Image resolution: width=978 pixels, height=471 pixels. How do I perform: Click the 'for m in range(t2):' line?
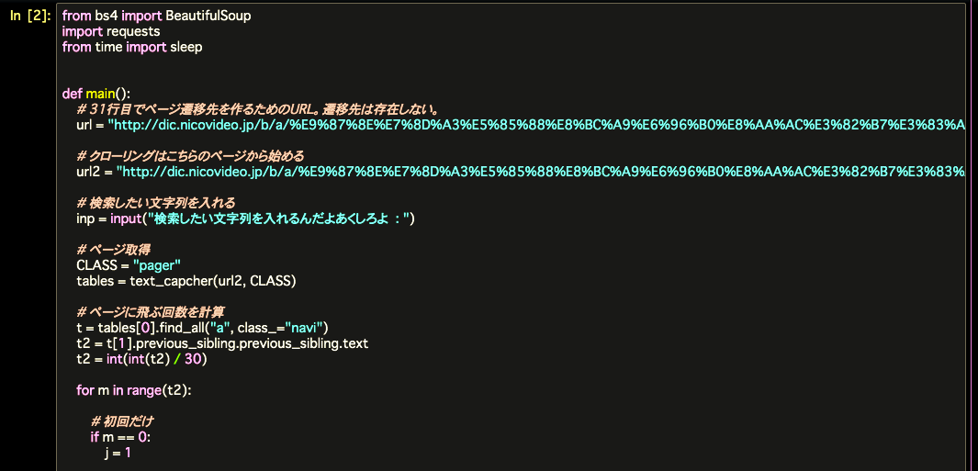[134, 390]
